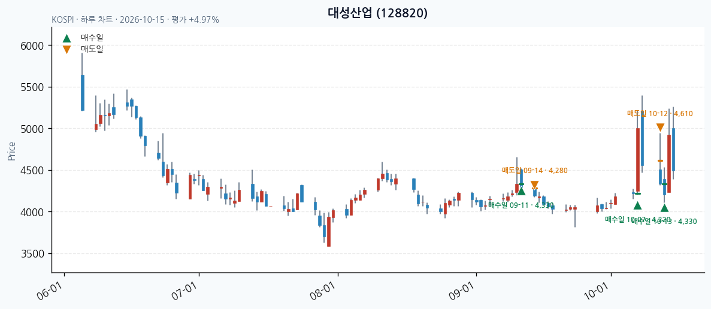The image size is (711, 309).
Task: Click the orange sell triangle in the legend
Action: click(x=66, y=49)
